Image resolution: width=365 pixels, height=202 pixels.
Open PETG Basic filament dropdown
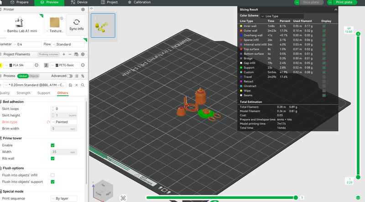point(65,65)
